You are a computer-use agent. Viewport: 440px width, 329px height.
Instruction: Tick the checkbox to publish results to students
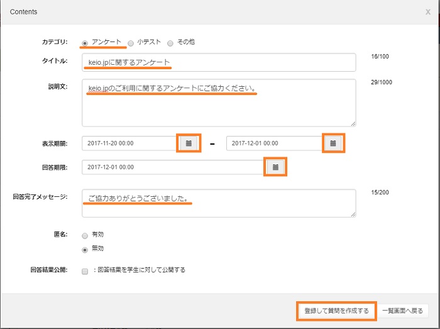coord(85,271)
